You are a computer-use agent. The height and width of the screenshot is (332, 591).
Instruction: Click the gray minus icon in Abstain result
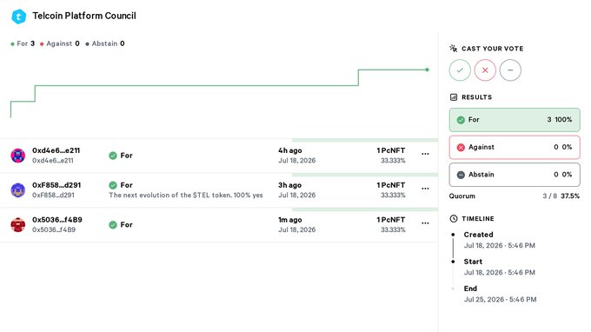coord(461,175)
